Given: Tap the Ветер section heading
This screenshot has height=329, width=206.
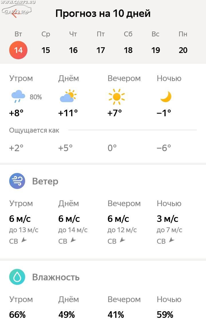Looking at the screenshot, I should [45, 181].
